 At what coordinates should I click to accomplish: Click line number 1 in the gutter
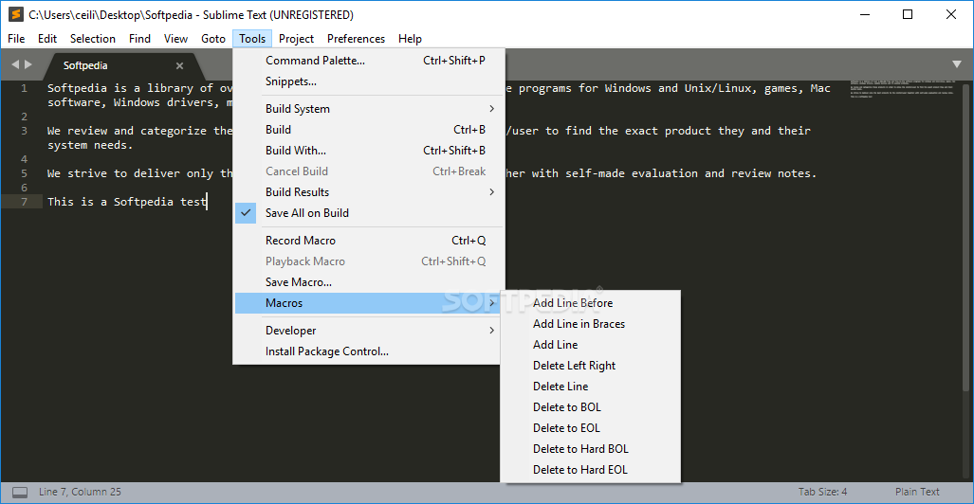[x=24, y=88]
